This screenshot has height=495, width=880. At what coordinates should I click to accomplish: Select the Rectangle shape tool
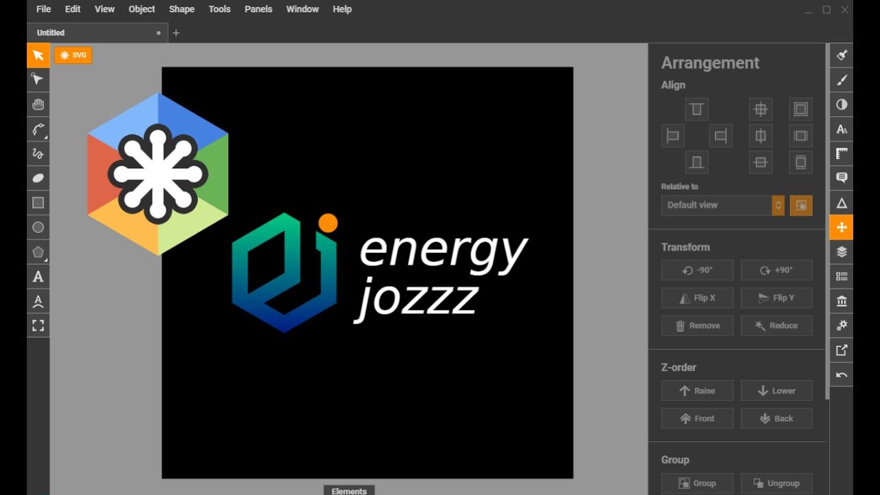38,203
